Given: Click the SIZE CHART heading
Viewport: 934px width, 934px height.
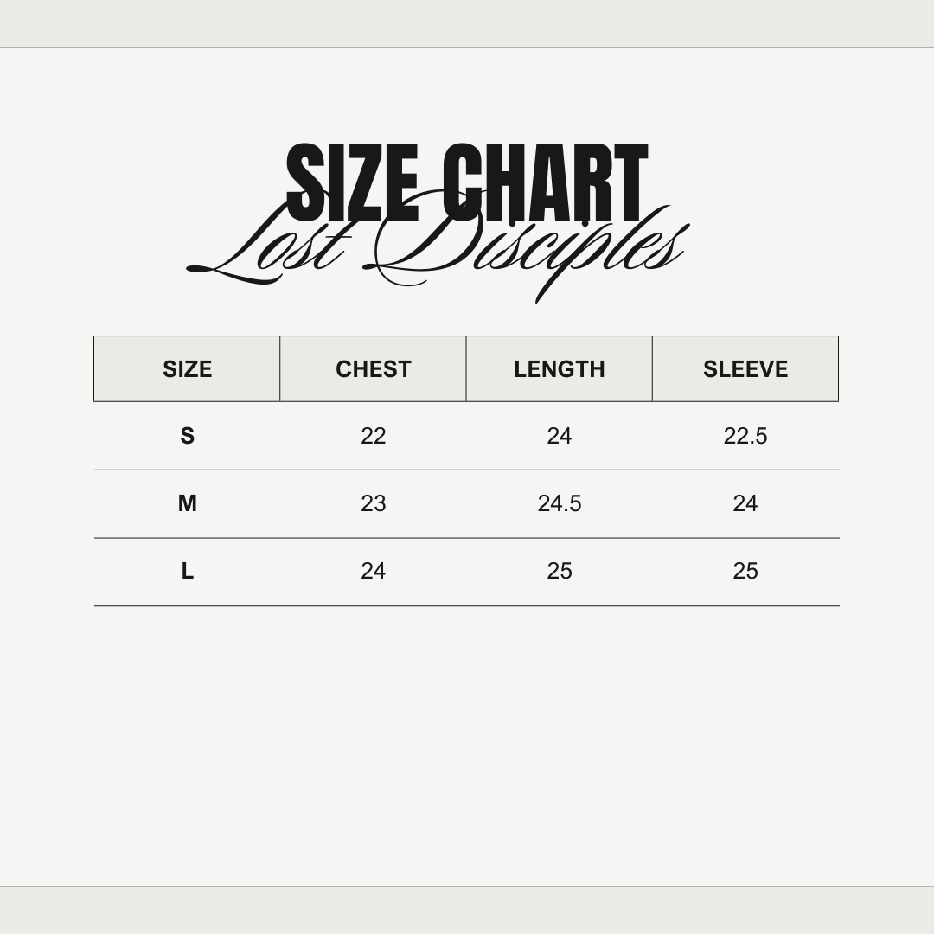Looking at the screenshot, I should tap(467, 182).
